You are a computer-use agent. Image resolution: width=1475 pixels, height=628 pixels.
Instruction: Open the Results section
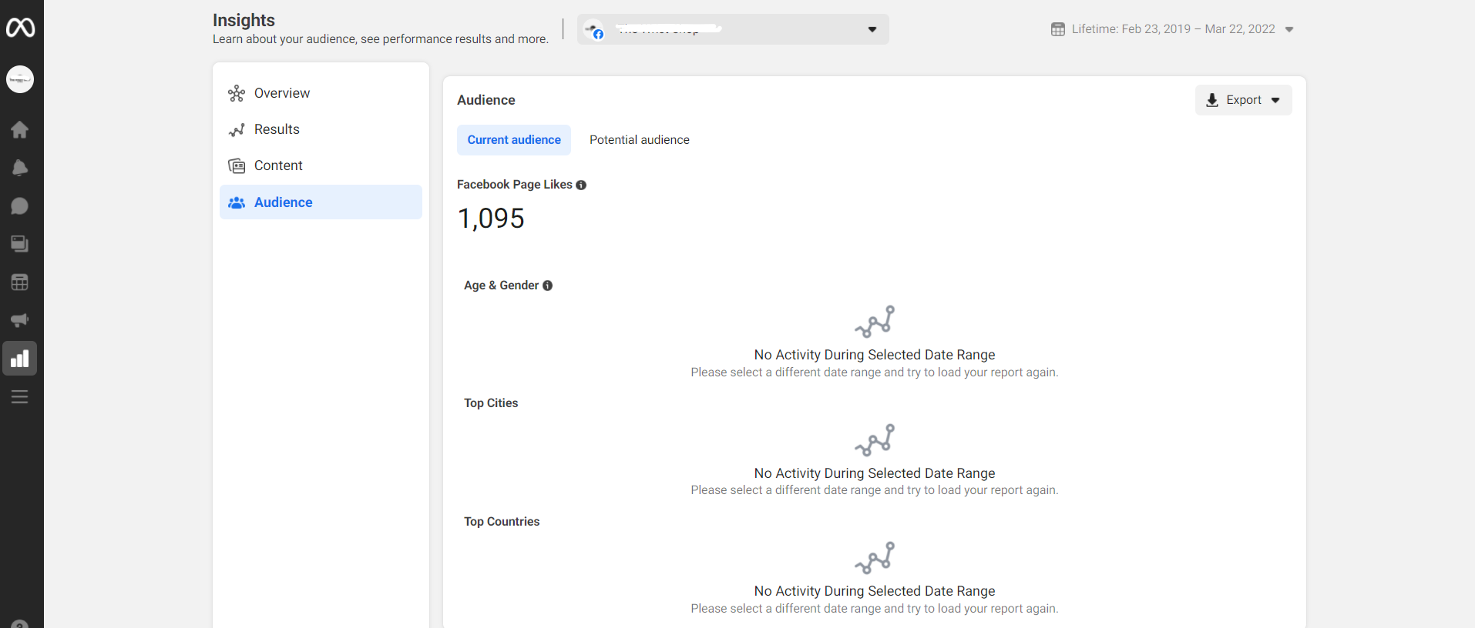click(277, 129)
